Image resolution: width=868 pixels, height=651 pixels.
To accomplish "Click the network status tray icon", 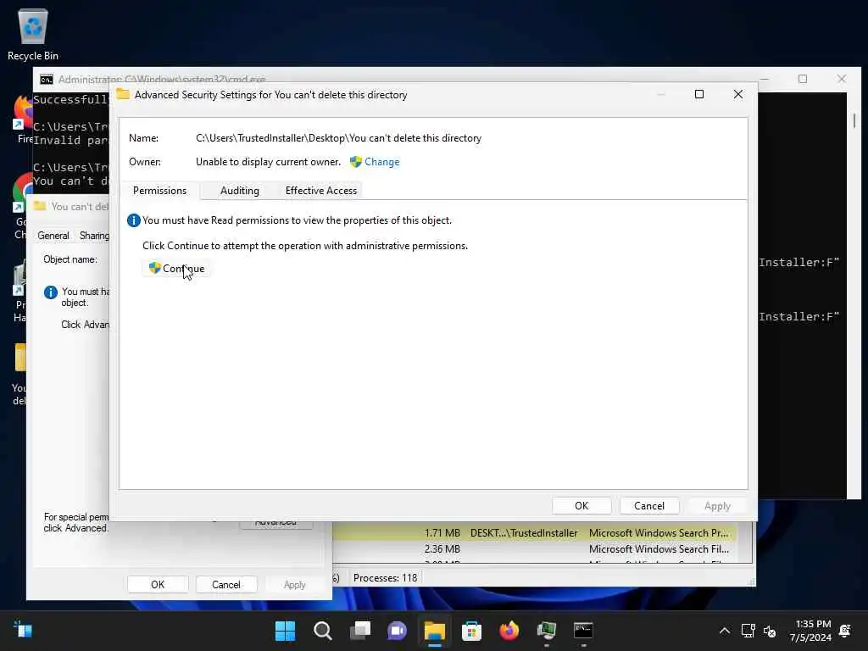I will 748,631.
